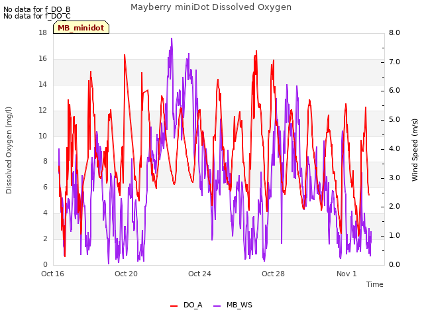Click the 2 value on left axis
This screenshot has height=318, width=424.
[45, 238]
